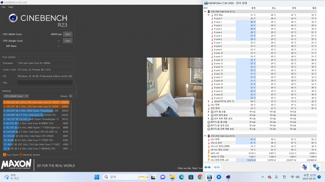Open the Cinebench Help menu
The width and height of the screenshot is (325, 182).
(11, 7)
